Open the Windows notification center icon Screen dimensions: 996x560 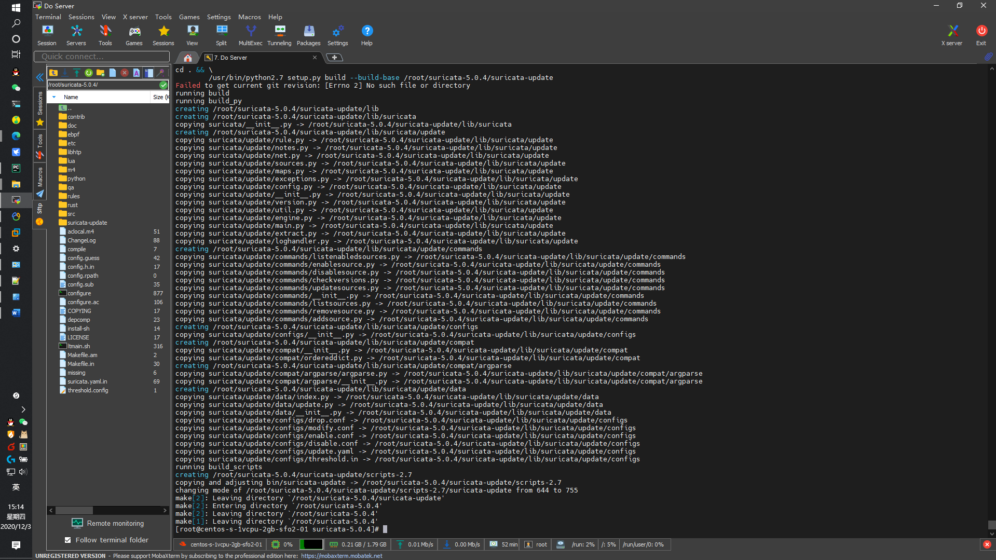click(x=16, y=545)
